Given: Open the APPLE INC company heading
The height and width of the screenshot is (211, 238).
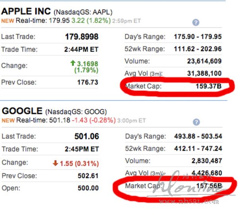Looking at the screenshot, I should [x=25, y=11].
